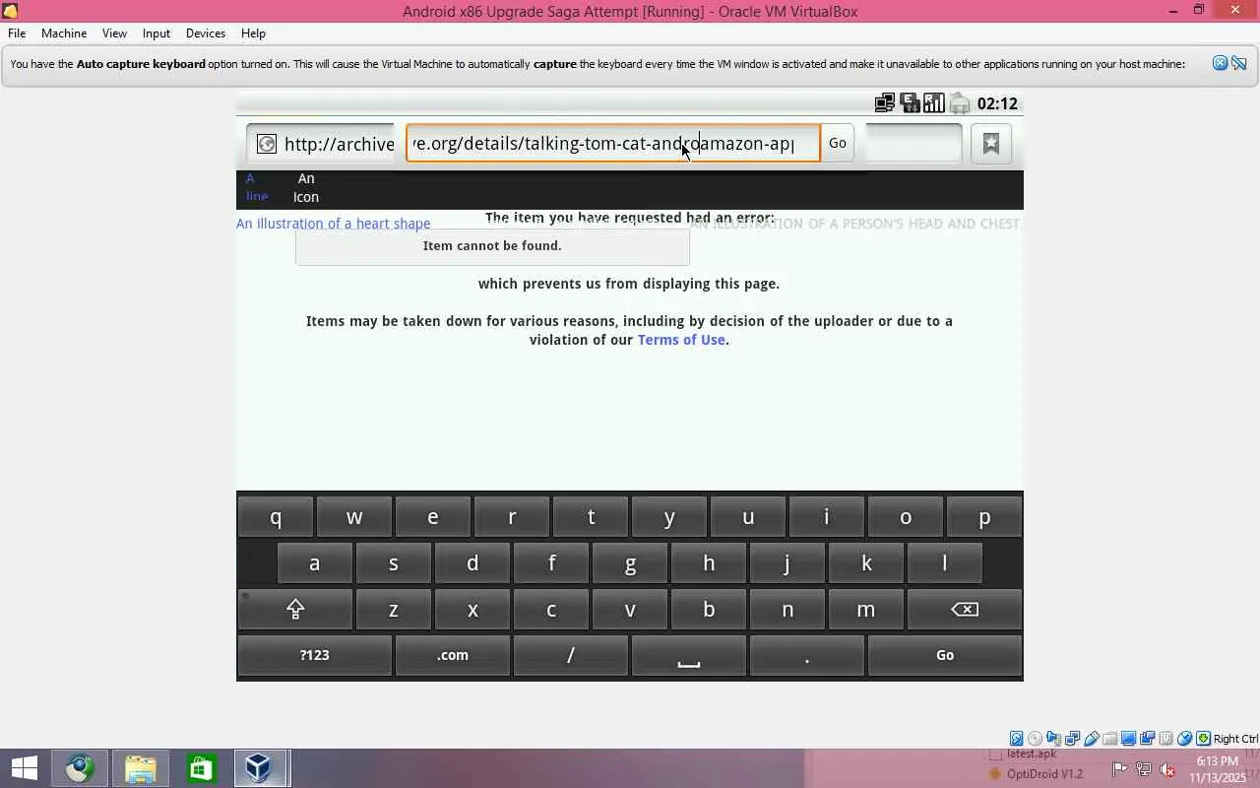The height and width of the screenshot is (788, 1260).
Task: Open the globe browser icon on the taskbar
Action: tap(80, 768)
